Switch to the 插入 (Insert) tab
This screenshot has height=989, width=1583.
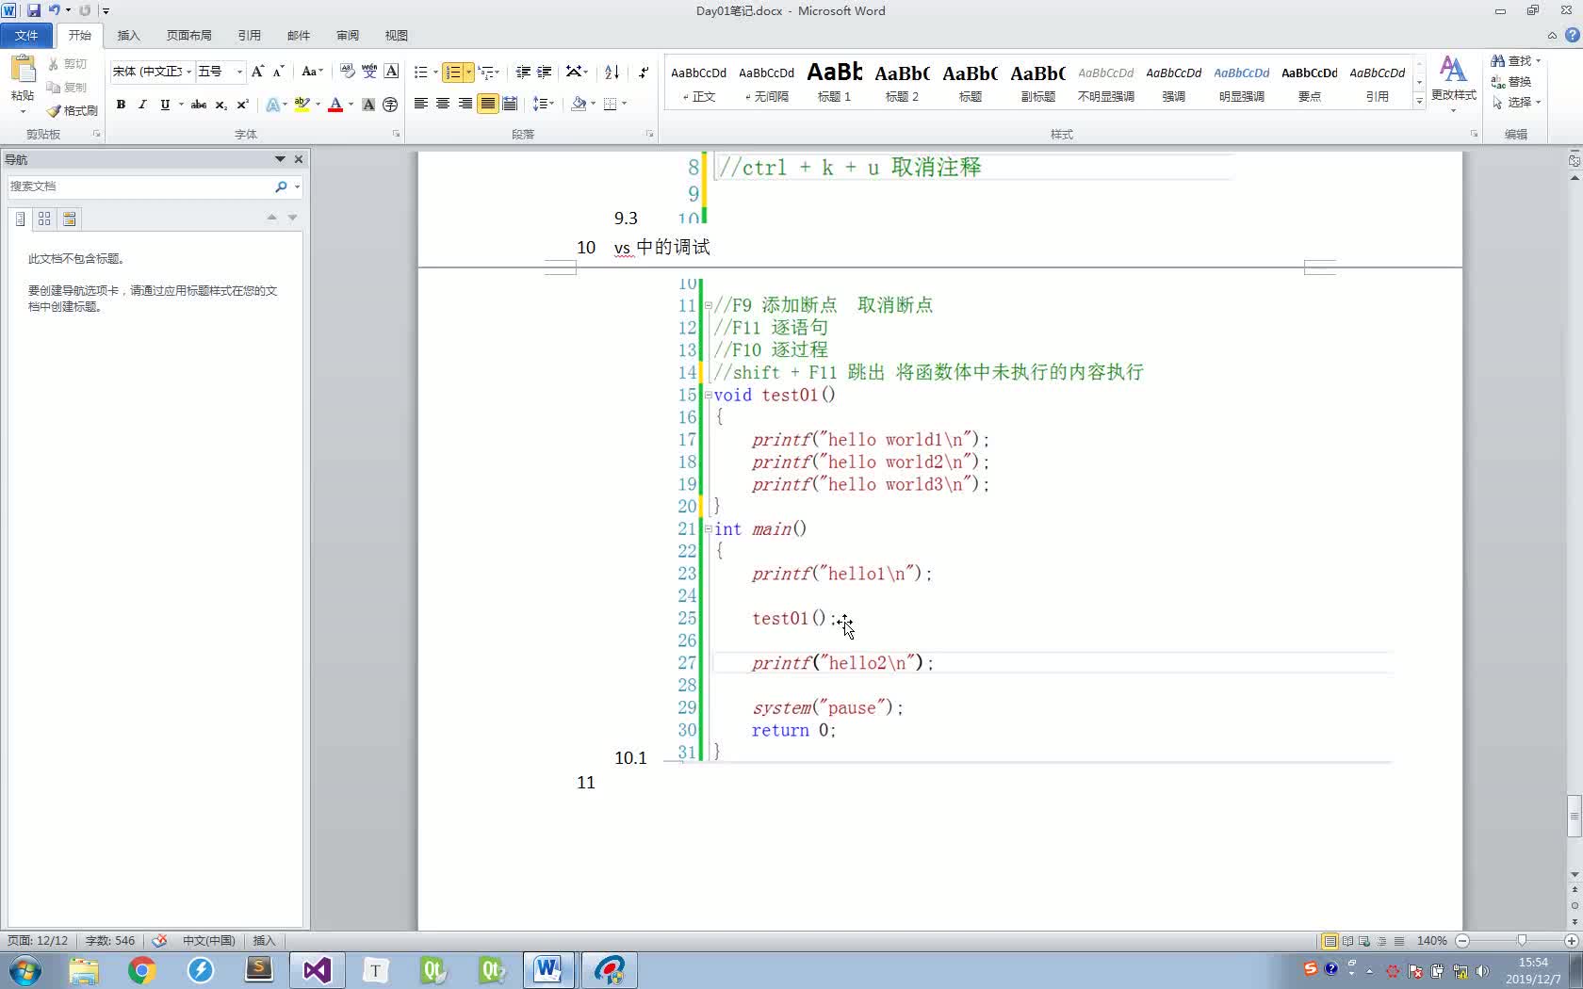coord(128,35)
